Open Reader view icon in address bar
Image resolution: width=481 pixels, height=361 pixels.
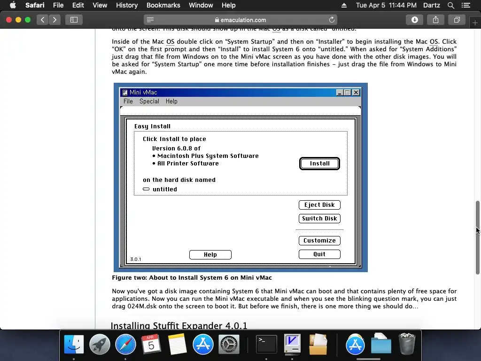tap(150, 20)
